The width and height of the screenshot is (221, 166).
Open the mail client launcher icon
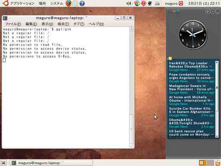[x=76, y=3]
